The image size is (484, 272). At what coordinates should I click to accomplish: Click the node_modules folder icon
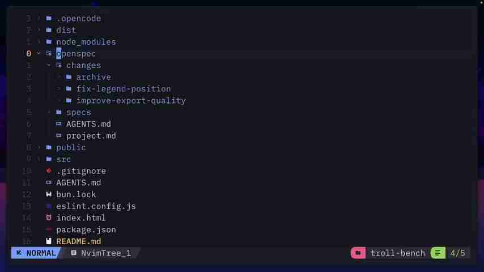pos(49,42)
